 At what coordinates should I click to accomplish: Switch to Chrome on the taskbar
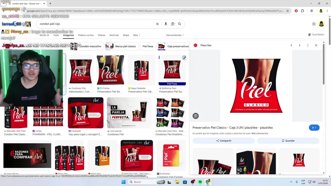point(208,182)
